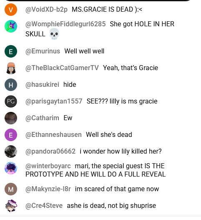The image size is (201, 220).
Task: Open the @winterboyarc author name
Action: point(48,166)
